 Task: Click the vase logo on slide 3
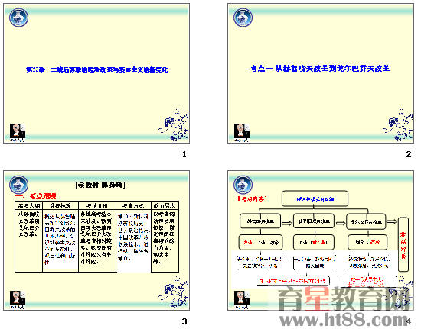click(x=19, y=185)
